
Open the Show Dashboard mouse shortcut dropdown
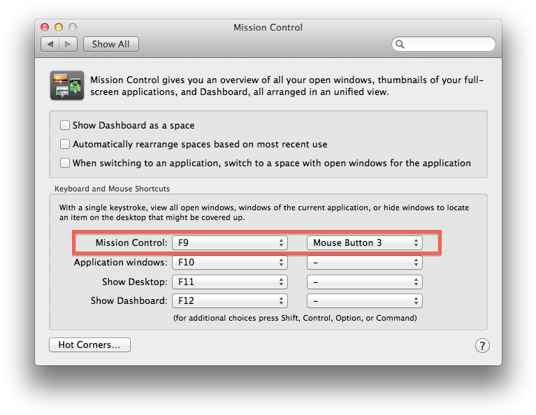pos(365,301)
